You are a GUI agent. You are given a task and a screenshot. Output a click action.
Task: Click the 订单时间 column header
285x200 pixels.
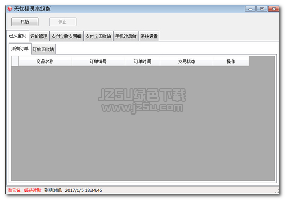click(x=142, y=61)
